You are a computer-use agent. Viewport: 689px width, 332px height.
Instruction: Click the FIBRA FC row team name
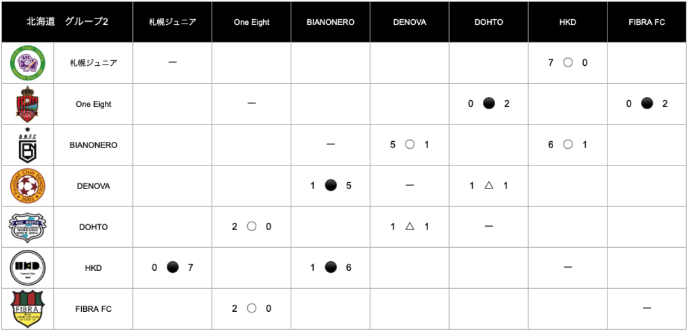point(94,309)
